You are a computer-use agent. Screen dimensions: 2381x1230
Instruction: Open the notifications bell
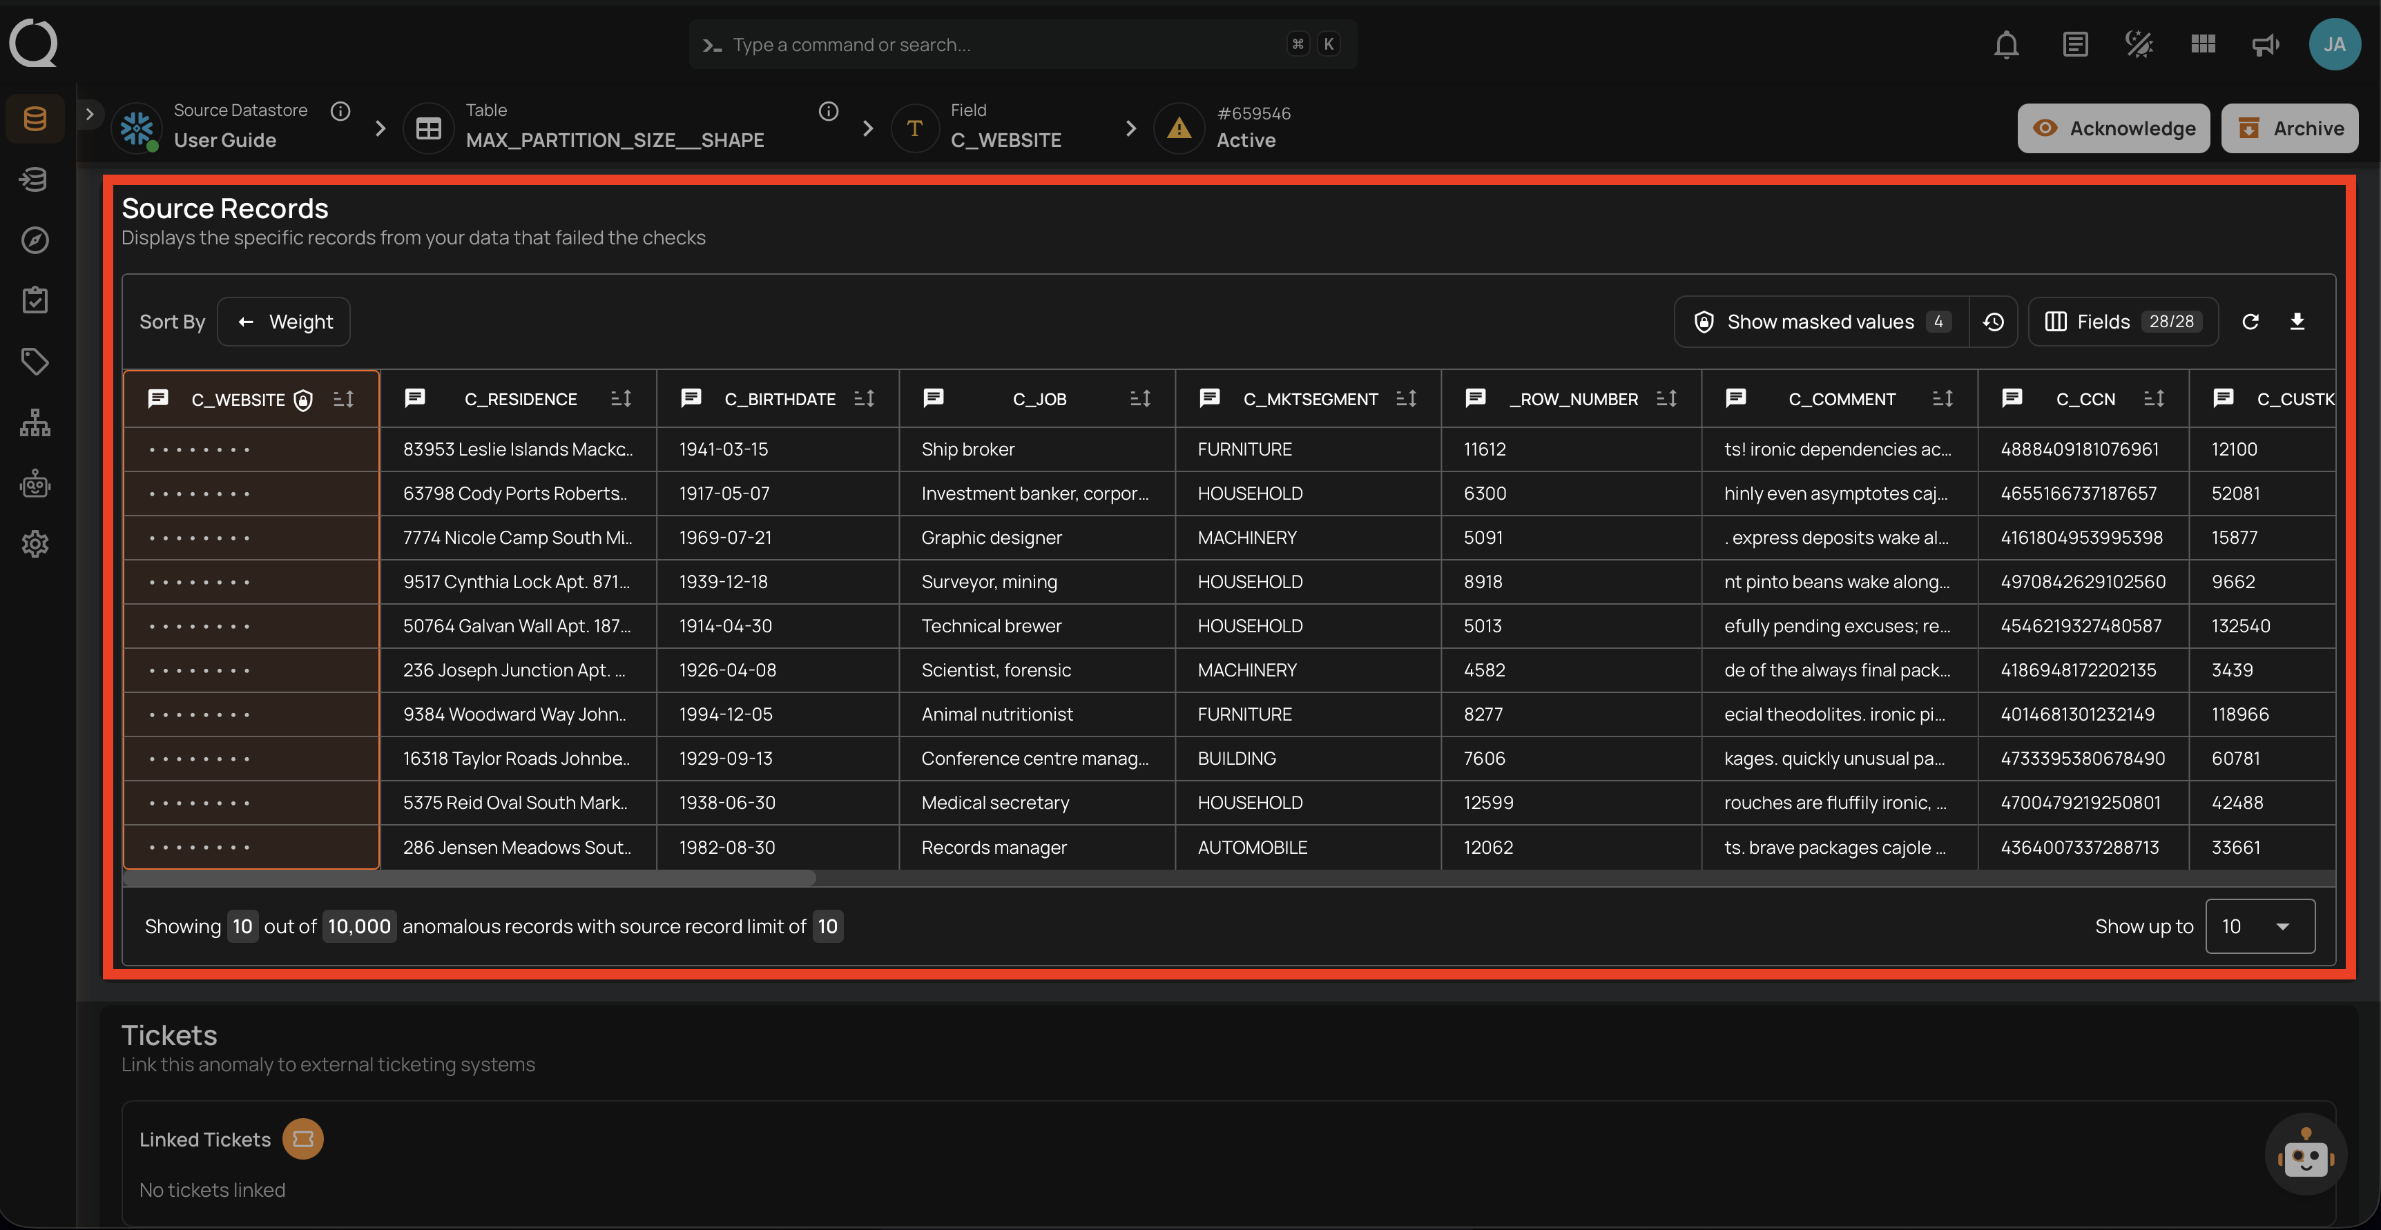2006,43
